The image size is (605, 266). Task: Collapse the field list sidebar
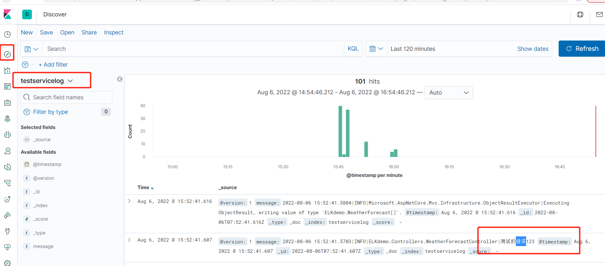click(120, 79)
